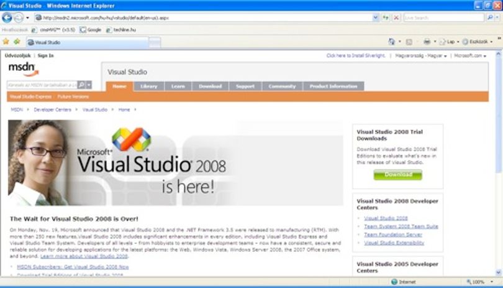Open the Team Foundation Server link
This screenshot has height=288, width=503.
393,235
